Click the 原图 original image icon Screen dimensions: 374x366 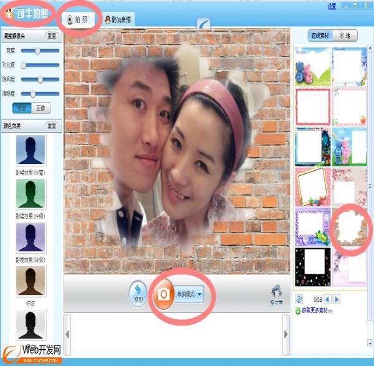tap(137, 293)
